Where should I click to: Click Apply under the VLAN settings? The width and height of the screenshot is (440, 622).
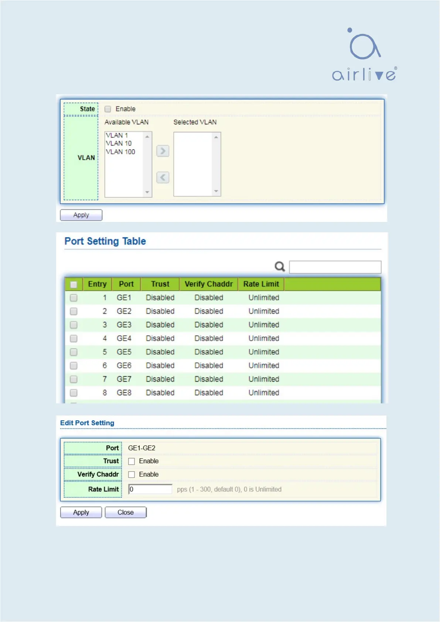click(x=81, y=215)
